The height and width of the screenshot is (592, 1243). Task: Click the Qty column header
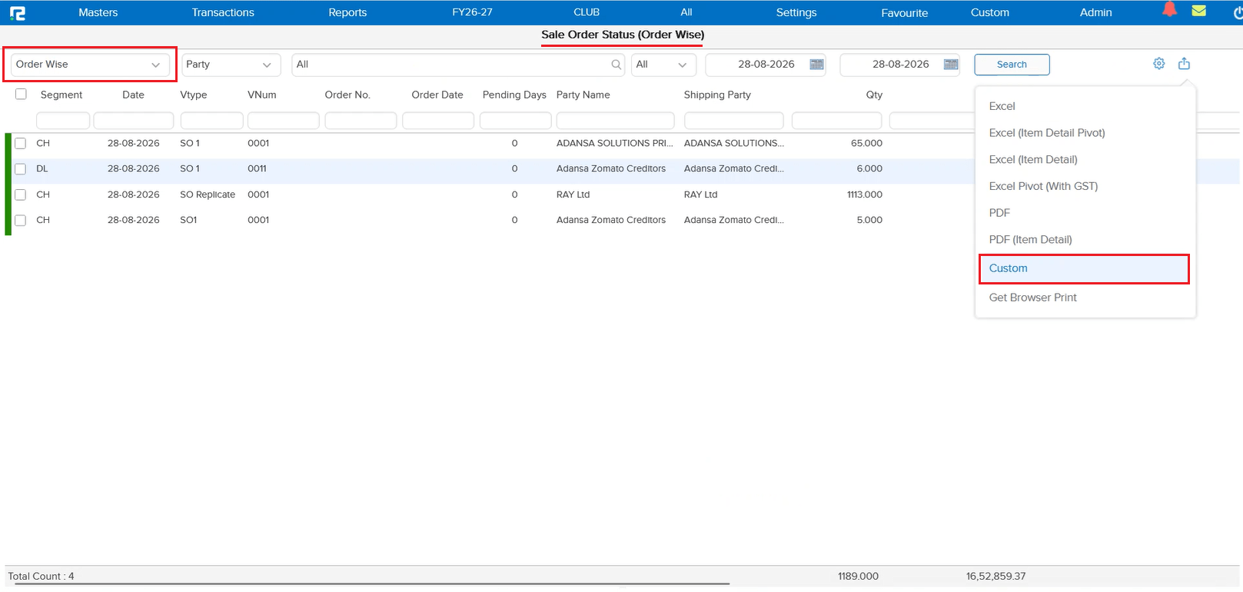point(874,95)
